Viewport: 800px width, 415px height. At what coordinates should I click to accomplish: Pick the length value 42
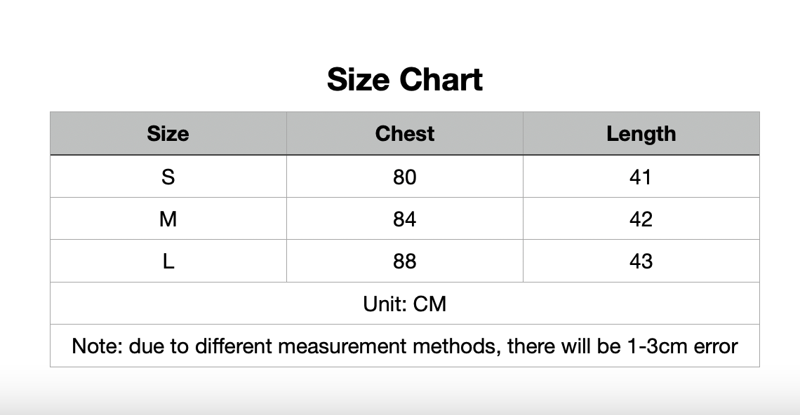(x=641, y=219)
